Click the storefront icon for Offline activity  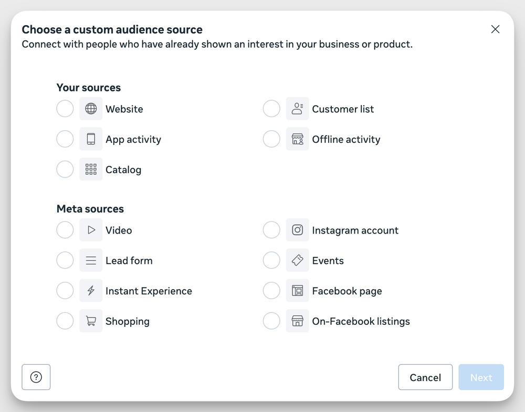coord(297,140)
